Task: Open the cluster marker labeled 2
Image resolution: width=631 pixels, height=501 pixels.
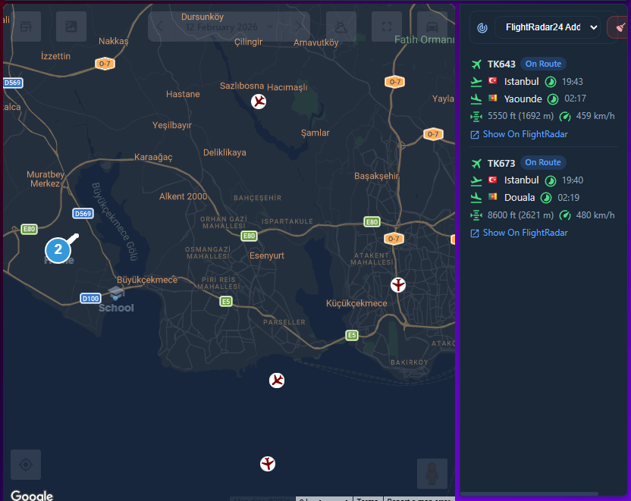Action: coord(58,249)
